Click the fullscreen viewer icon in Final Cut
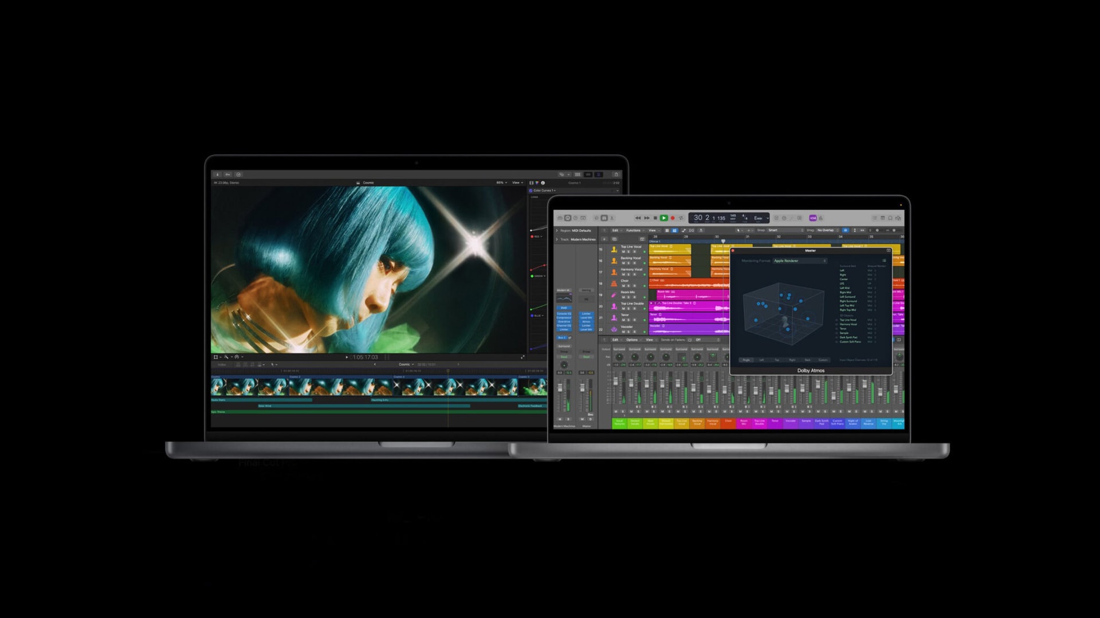 click(522, 357)
